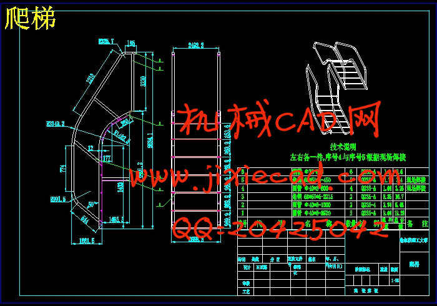The width and height of the screenshot is (437, 306).
Task: Select the 50° angle dimension
Action: coord(92,205)
